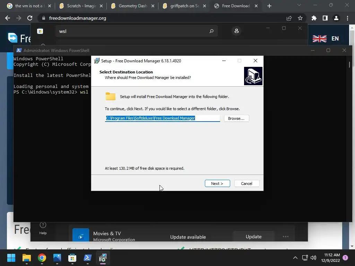This screenshot has height=266, width=355.
Task: Share this page via Chrome share icon
Action: [x=289, y=18]
